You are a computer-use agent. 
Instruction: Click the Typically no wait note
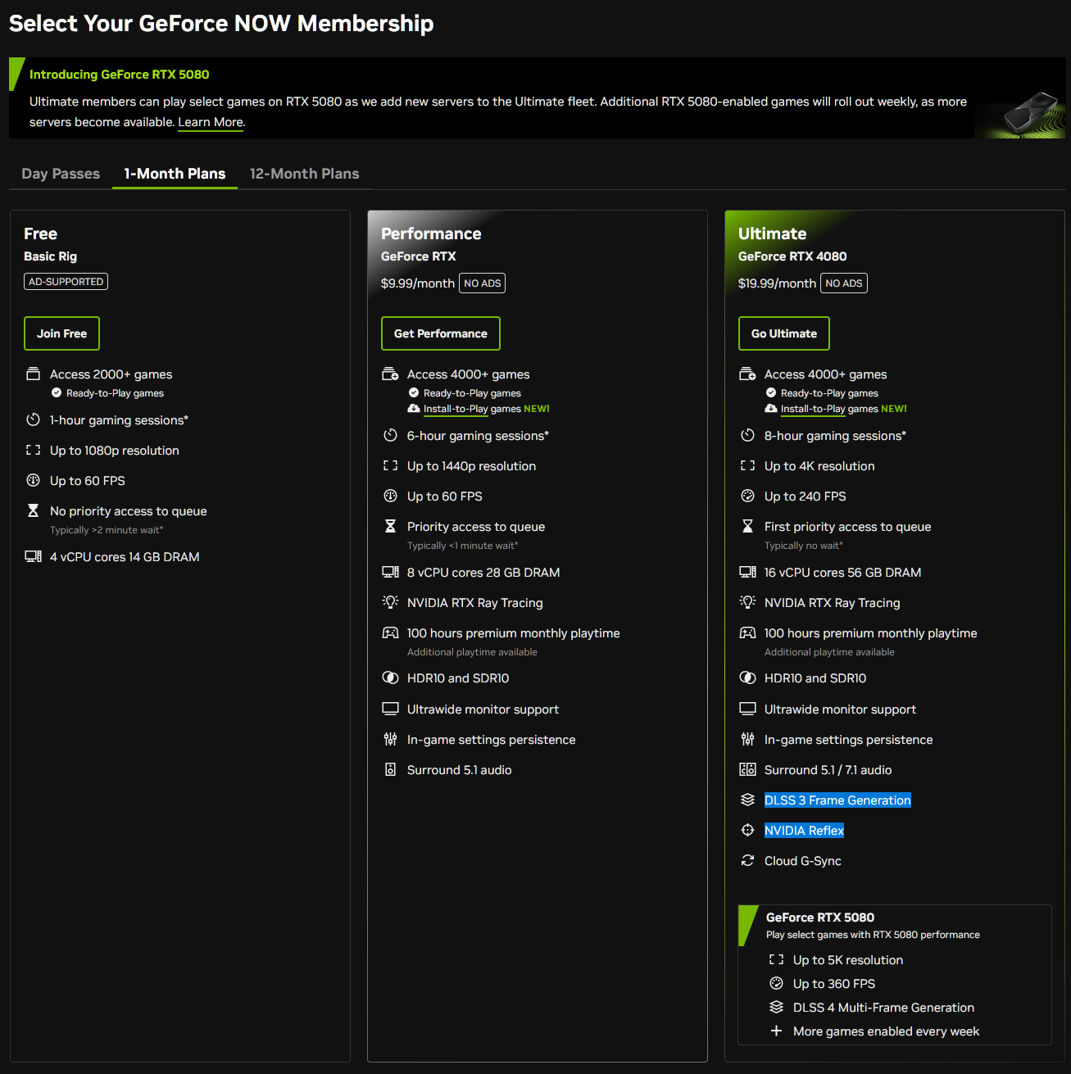point(804,546)
